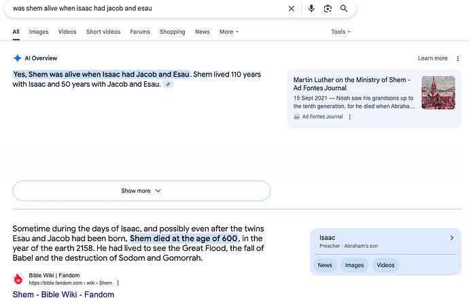Click the News chip in Isaac panel
469x305 pixels.
325,265
